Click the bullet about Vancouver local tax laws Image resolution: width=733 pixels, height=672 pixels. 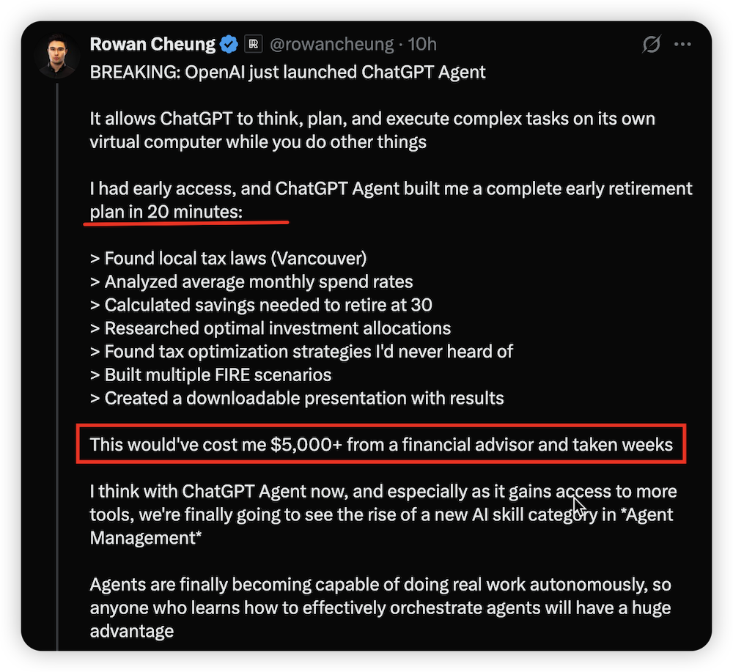[227, 258]
